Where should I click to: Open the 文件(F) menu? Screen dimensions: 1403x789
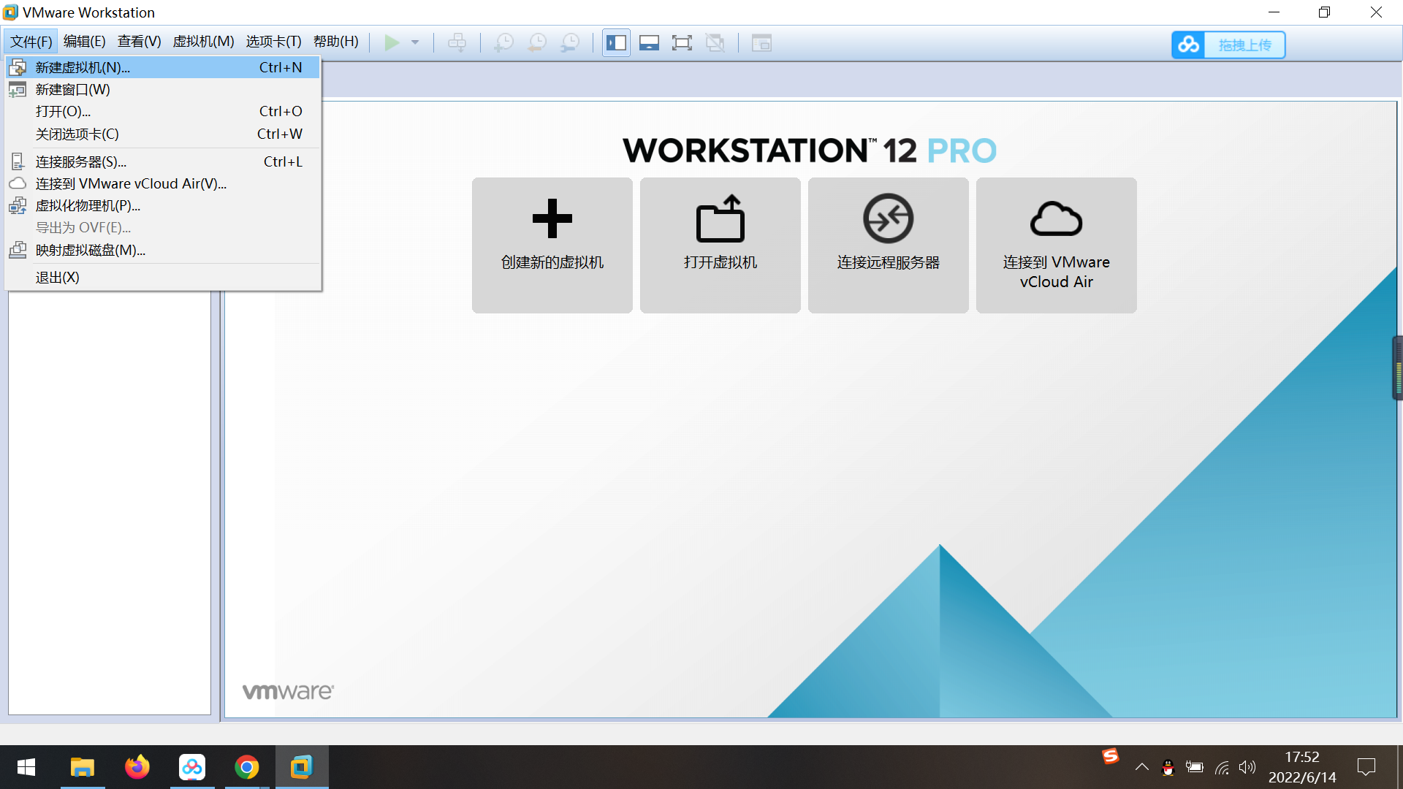tap(31, 42)
